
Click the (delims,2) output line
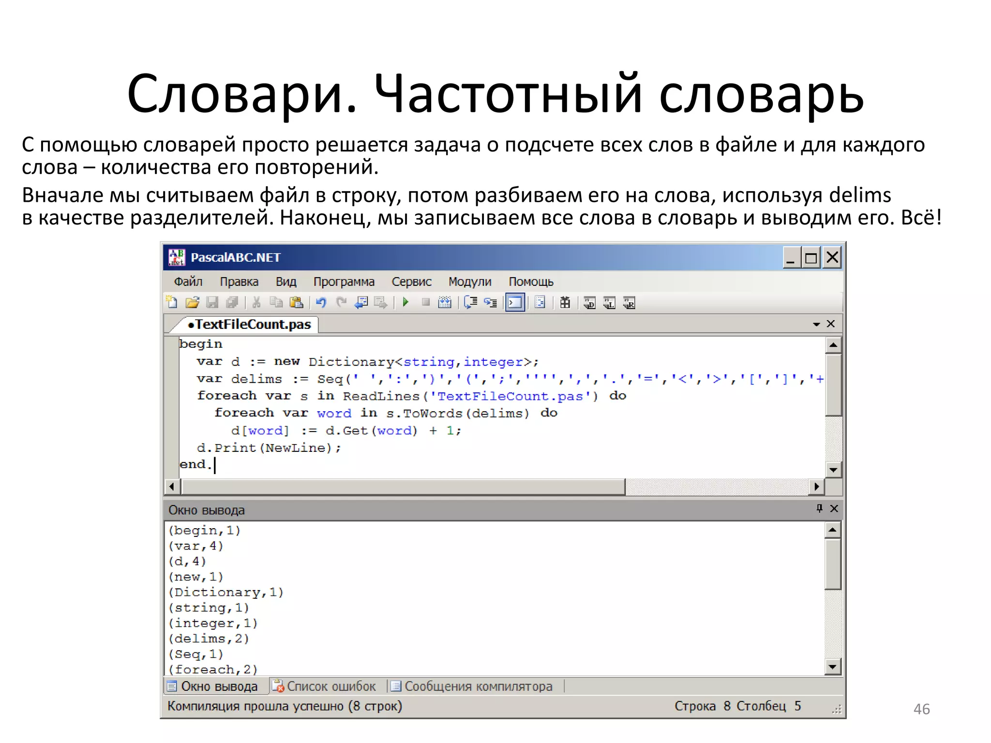pyautogui.click(x=209, y=639)
